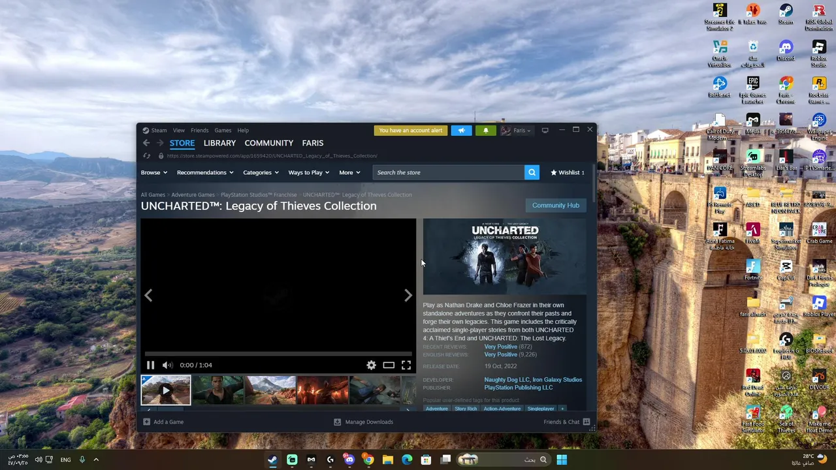This screenshot has height=470, width=836.
Task: Open File Explorer from the taskbar
Action: pyautogui.click(x=387, y=460)
